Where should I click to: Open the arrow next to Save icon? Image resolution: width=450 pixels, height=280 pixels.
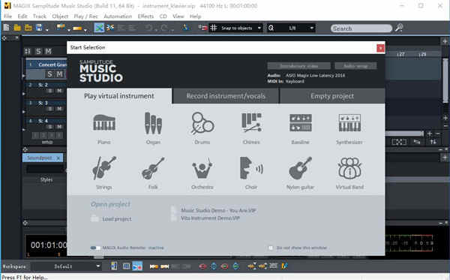(47, 29)
